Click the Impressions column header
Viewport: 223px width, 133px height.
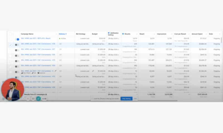coord(162,34)
